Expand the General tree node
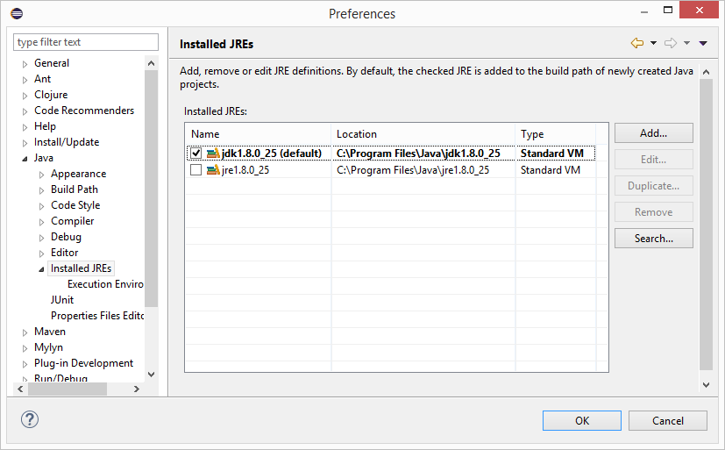 coord(25,64)
